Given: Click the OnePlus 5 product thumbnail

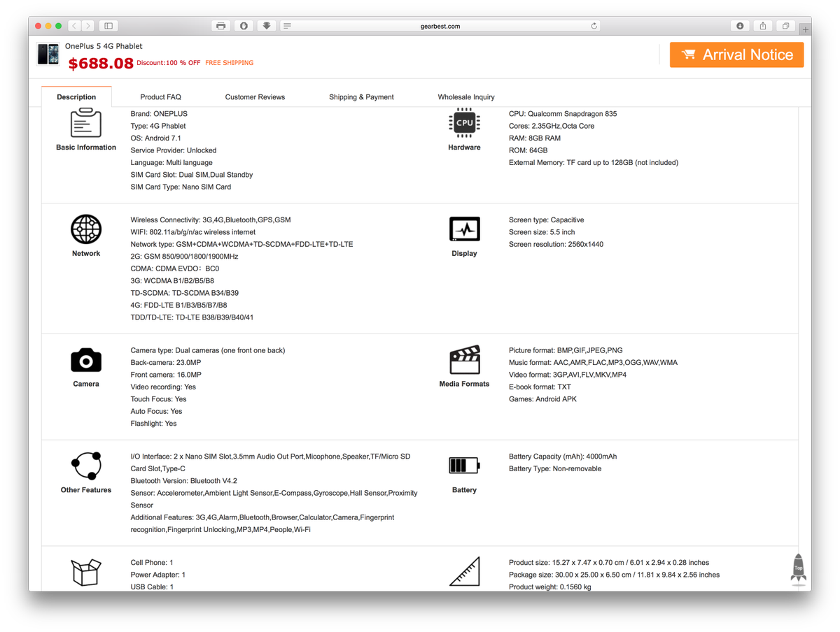Looking at the screenshot, I should [48, 54].
